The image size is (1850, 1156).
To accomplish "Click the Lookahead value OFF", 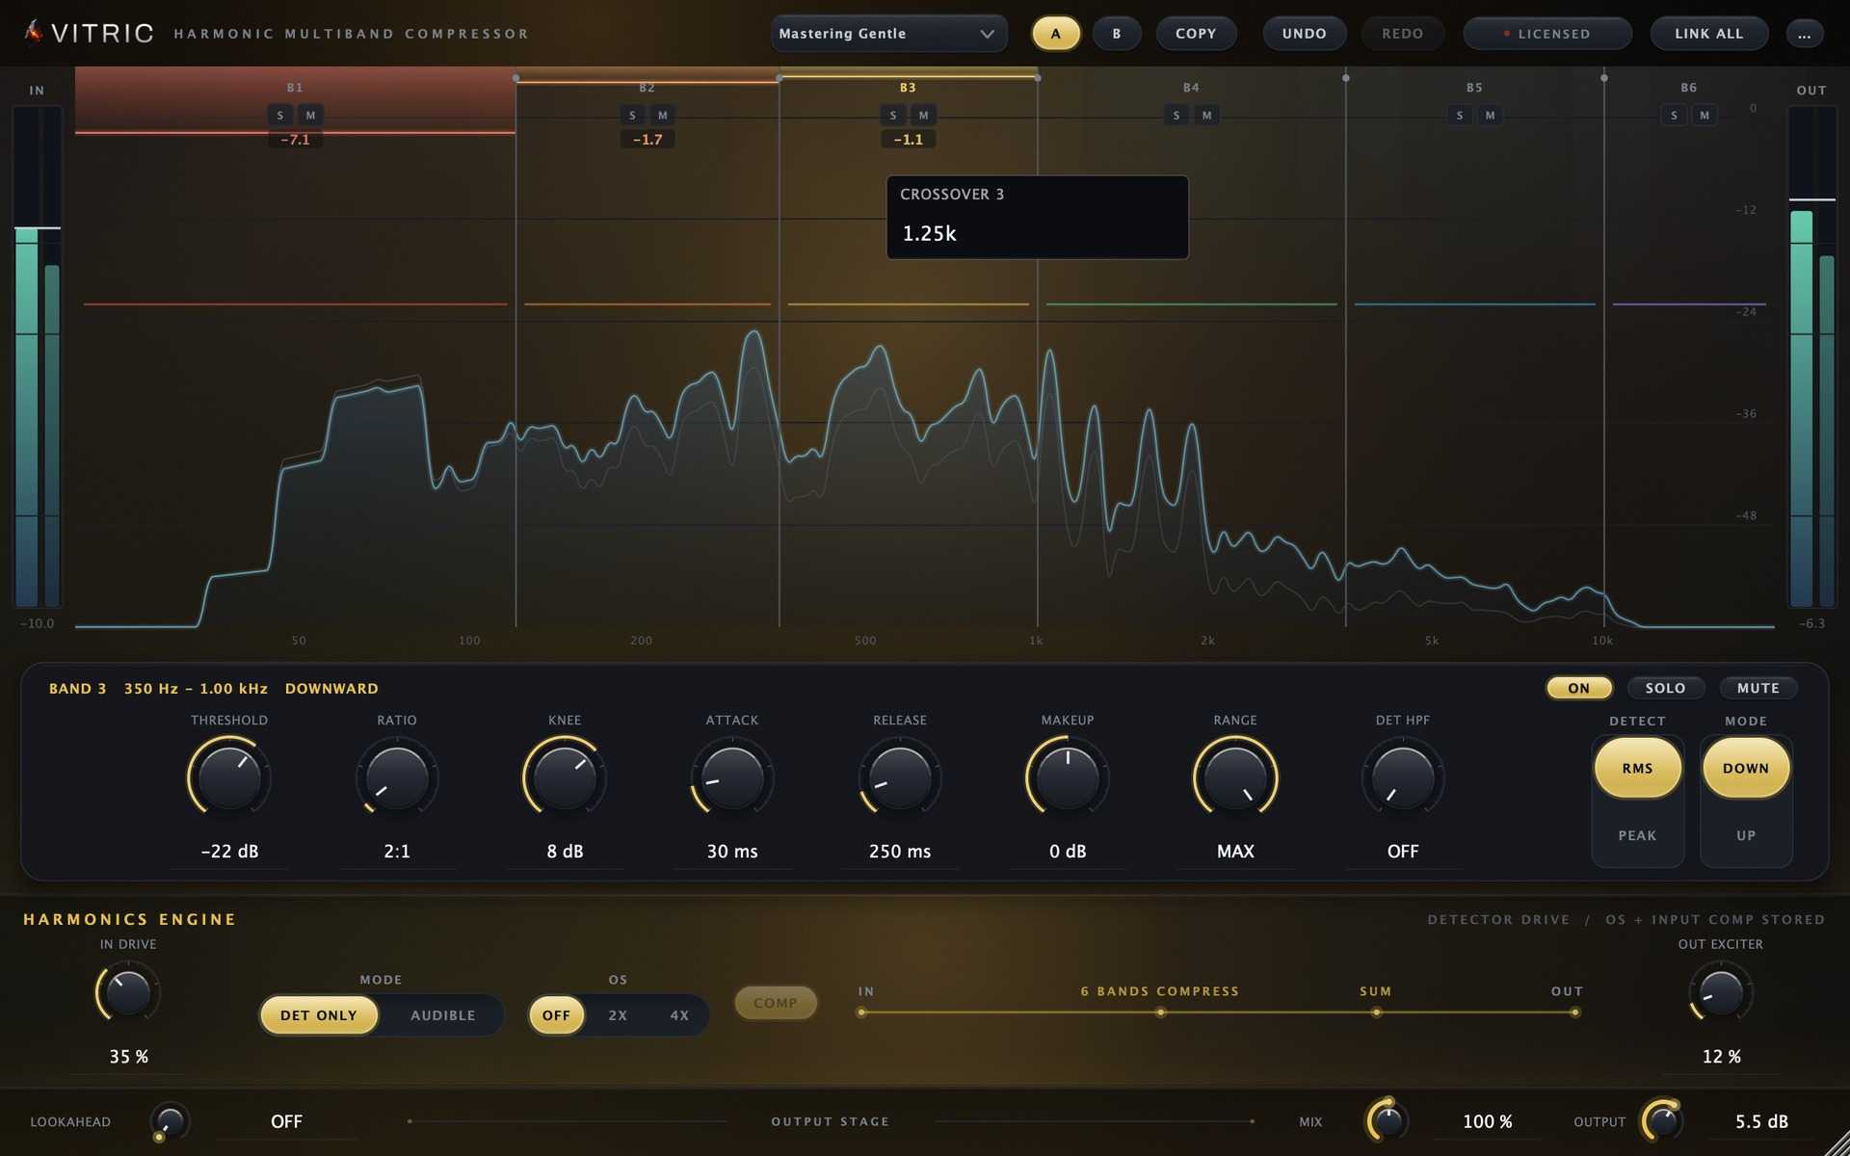I will (286, 1121).
